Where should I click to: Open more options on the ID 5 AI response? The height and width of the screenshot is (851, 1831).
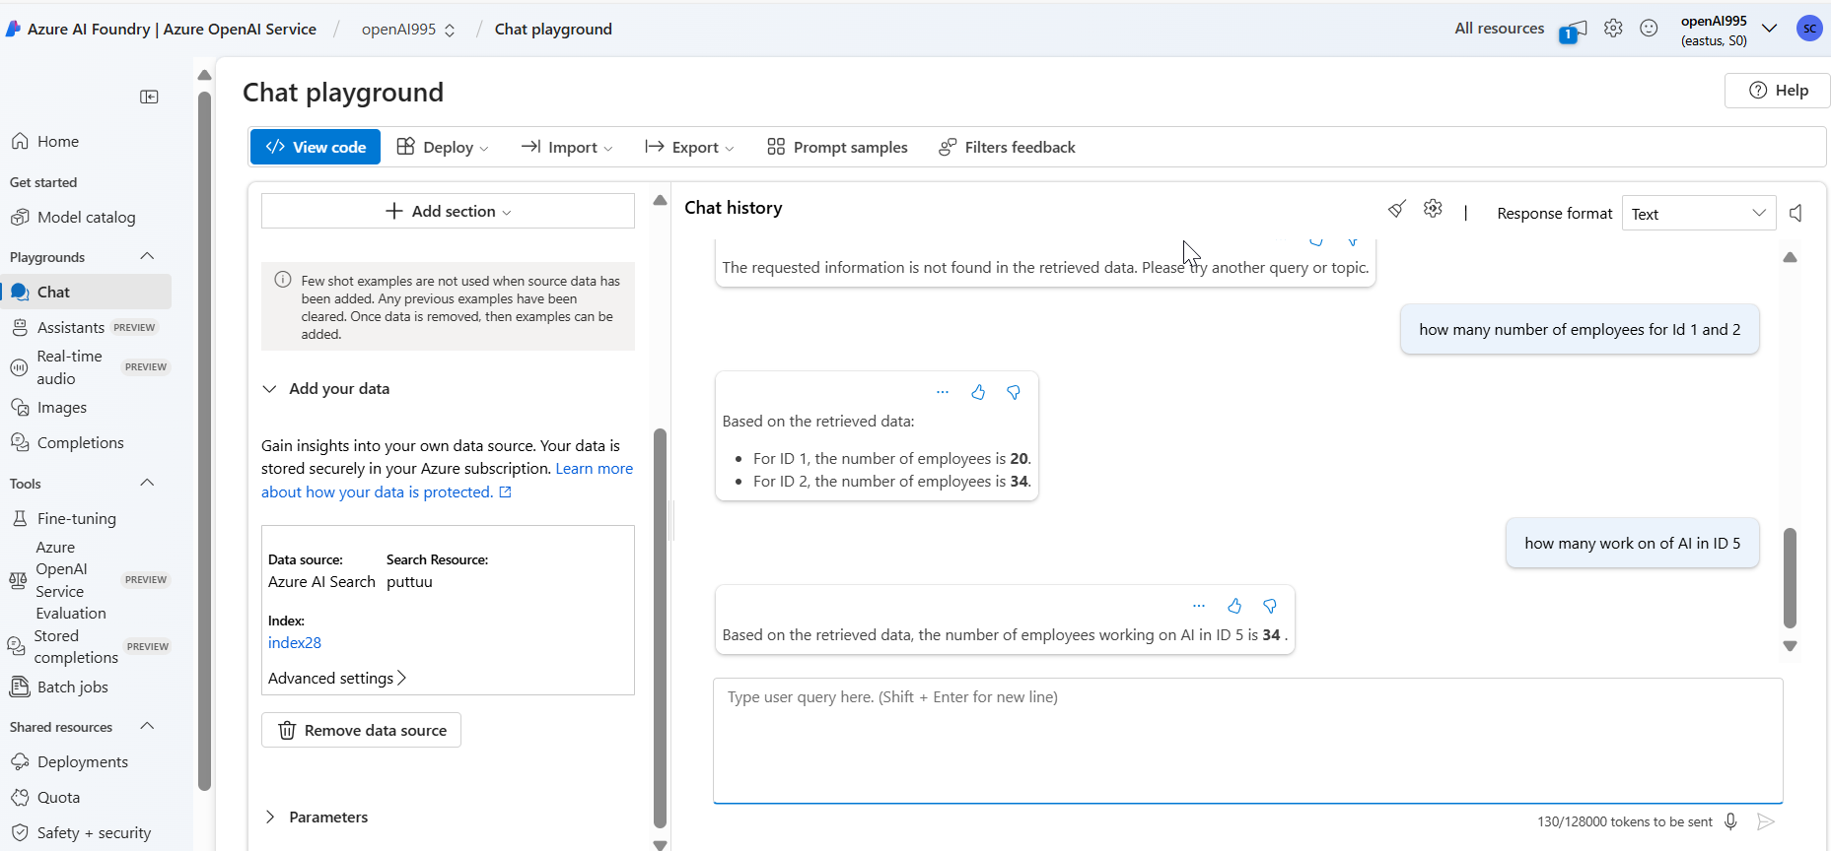[1199, 606]
